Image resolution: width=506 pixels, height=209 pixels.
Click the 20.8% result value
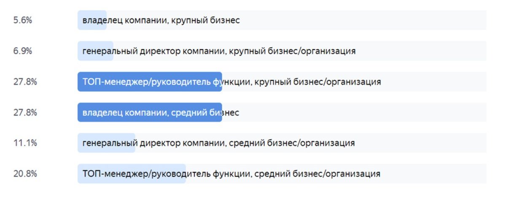(x=25, y=174)
